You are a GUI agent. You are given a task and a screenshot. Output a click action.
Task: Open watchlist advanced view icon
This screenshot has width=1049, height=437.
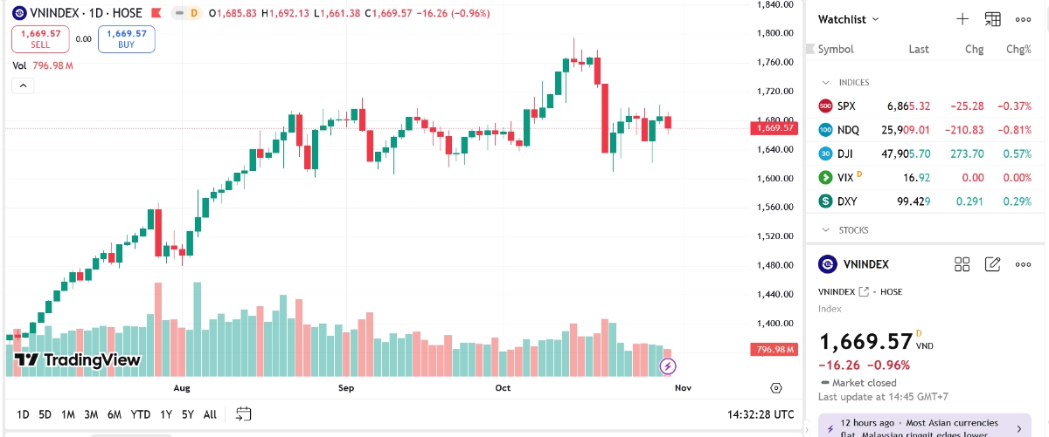coord(993,19)
